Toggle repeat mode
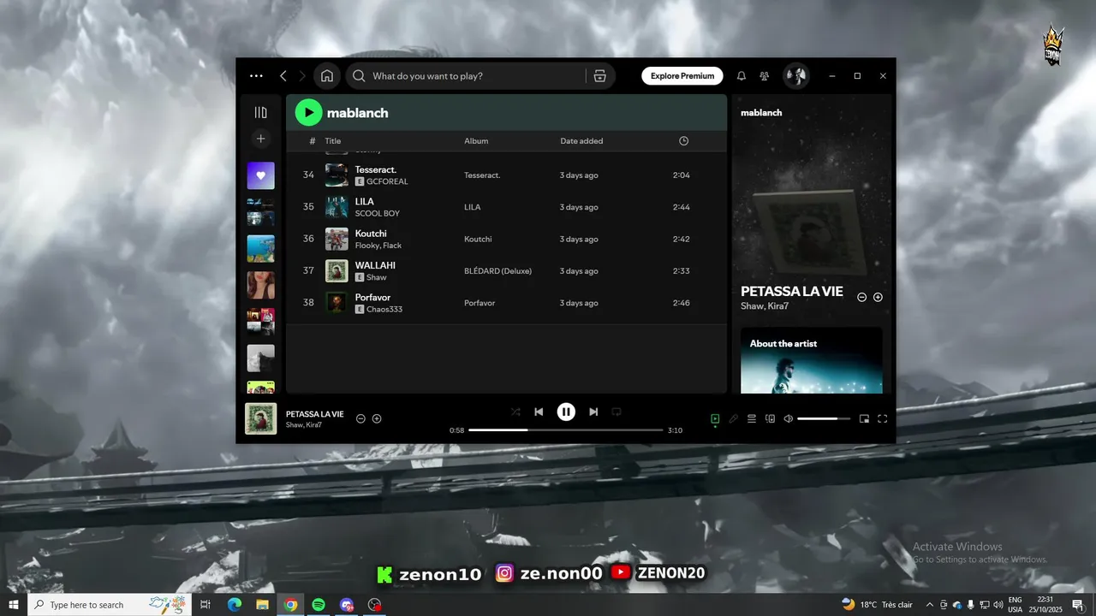Screen dimensions: 1096x616 pyautogui.click(x=616, y=412)
